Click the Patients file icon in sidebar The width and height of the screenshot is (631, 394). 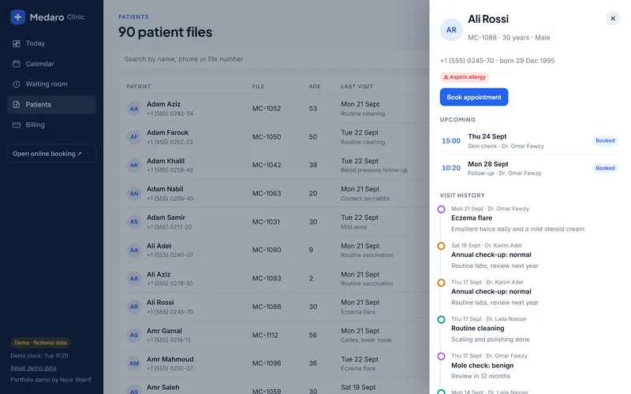[17, 105]
